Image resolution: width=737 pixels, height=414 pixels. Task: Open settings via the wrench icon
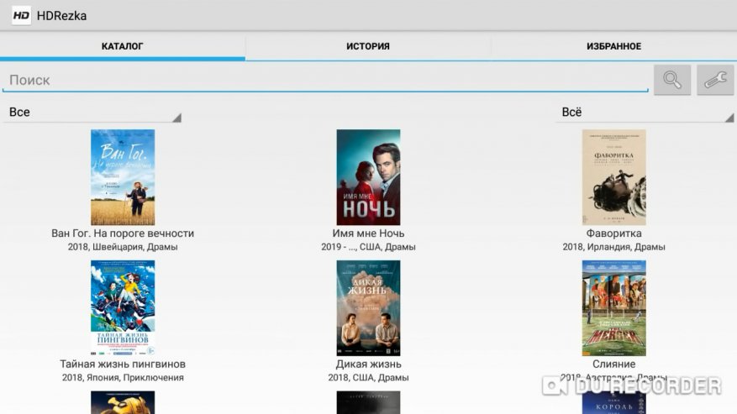point(715,80)
